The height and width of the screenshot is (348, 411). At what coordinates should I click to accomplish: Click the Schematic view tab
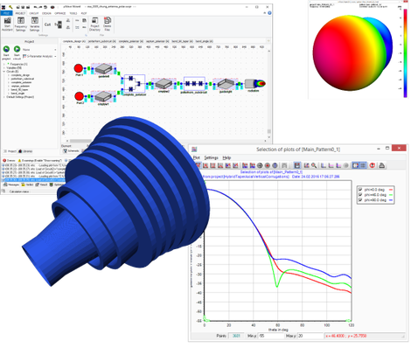[x=71, y=150]
